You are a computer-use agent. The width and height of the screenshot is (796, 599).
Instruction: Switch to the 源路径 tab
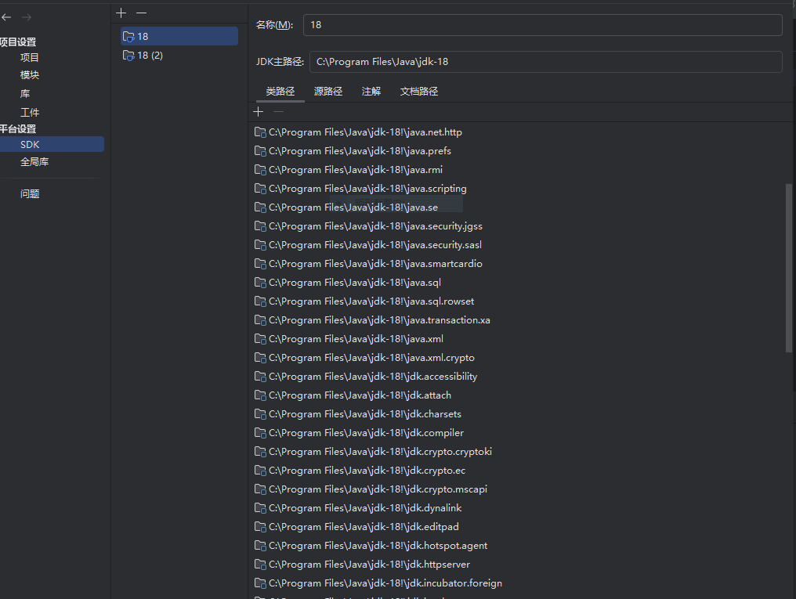(328, 92)
